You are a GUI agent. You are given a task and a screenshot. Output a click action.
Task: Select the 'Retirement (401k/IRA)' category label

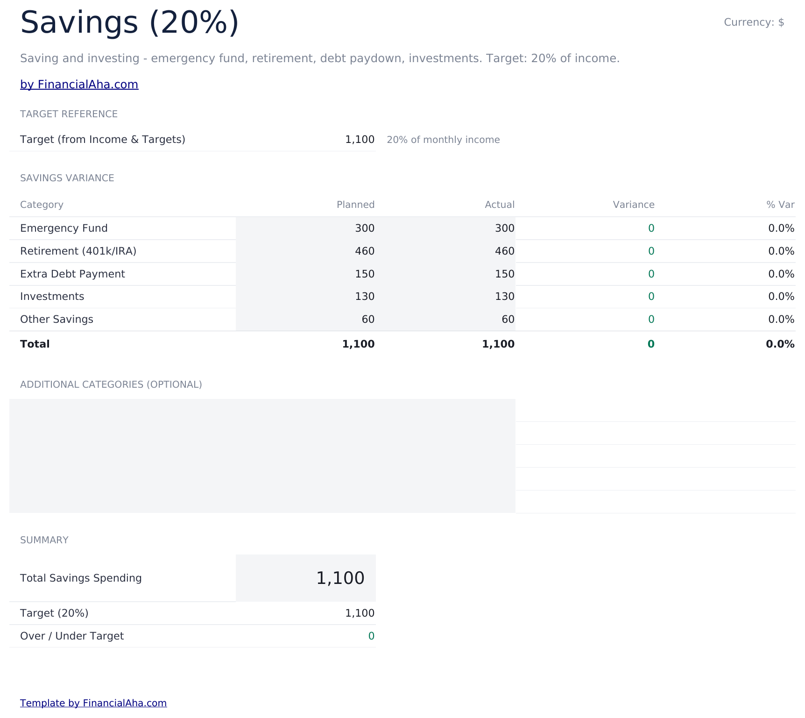(78, 251)
